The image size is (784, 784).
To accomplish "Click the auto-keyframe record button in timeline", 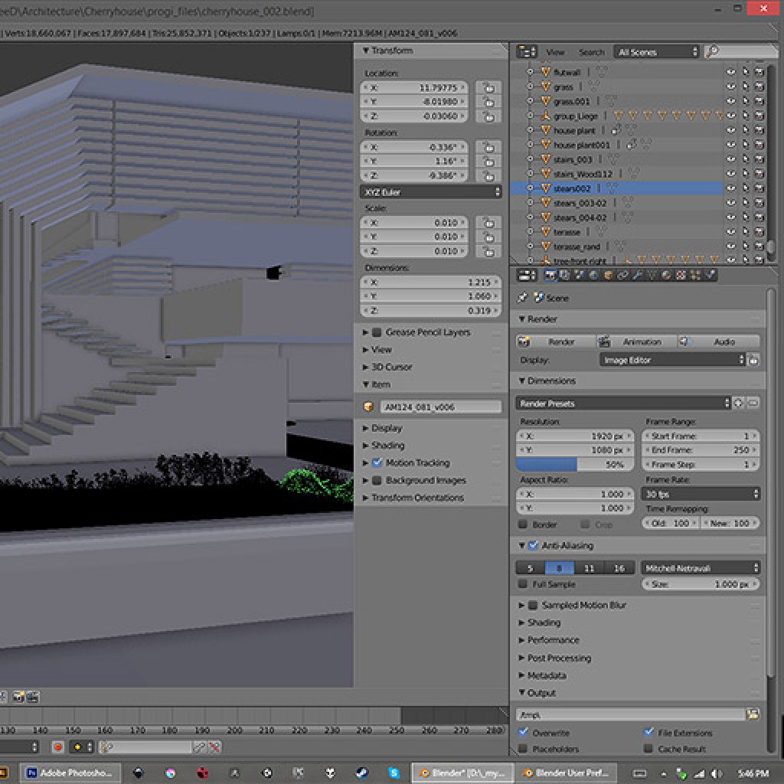I will pos(57,746).
